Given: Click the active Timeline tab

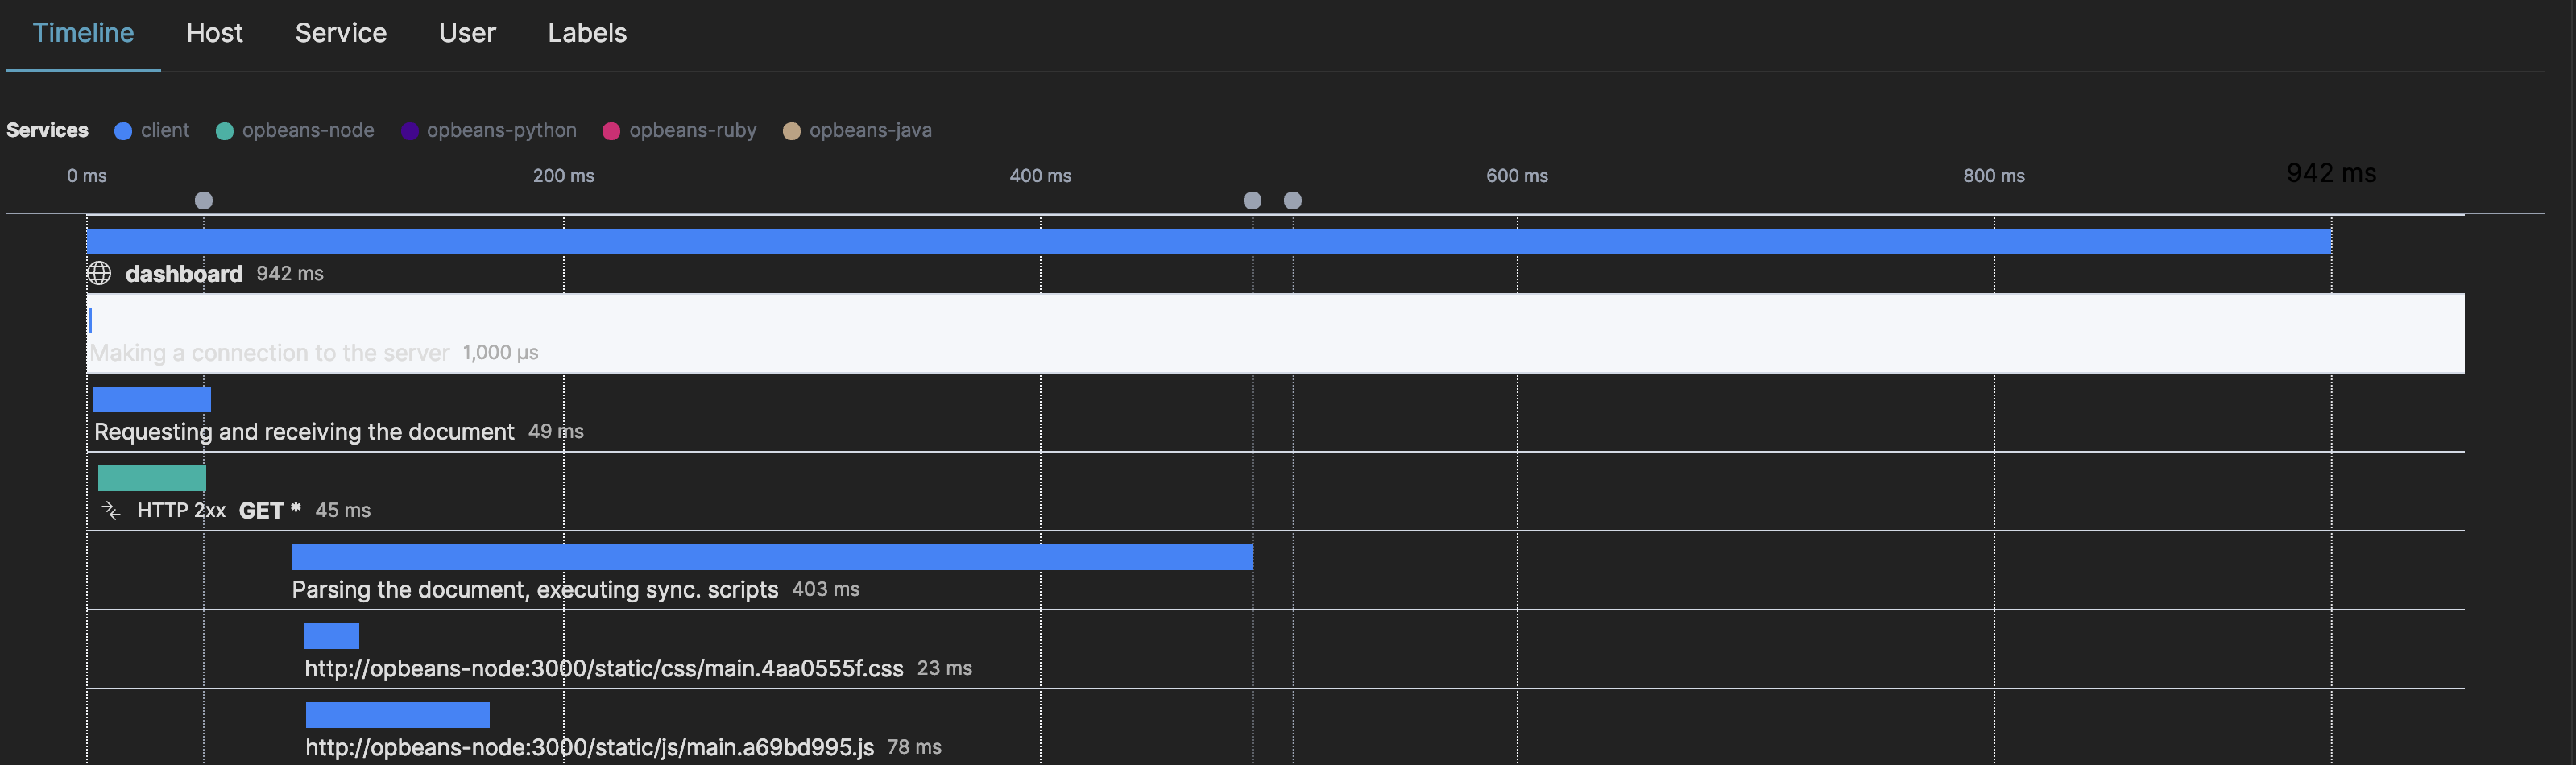Looking at the screenshot, I should [x=82, y=33].
